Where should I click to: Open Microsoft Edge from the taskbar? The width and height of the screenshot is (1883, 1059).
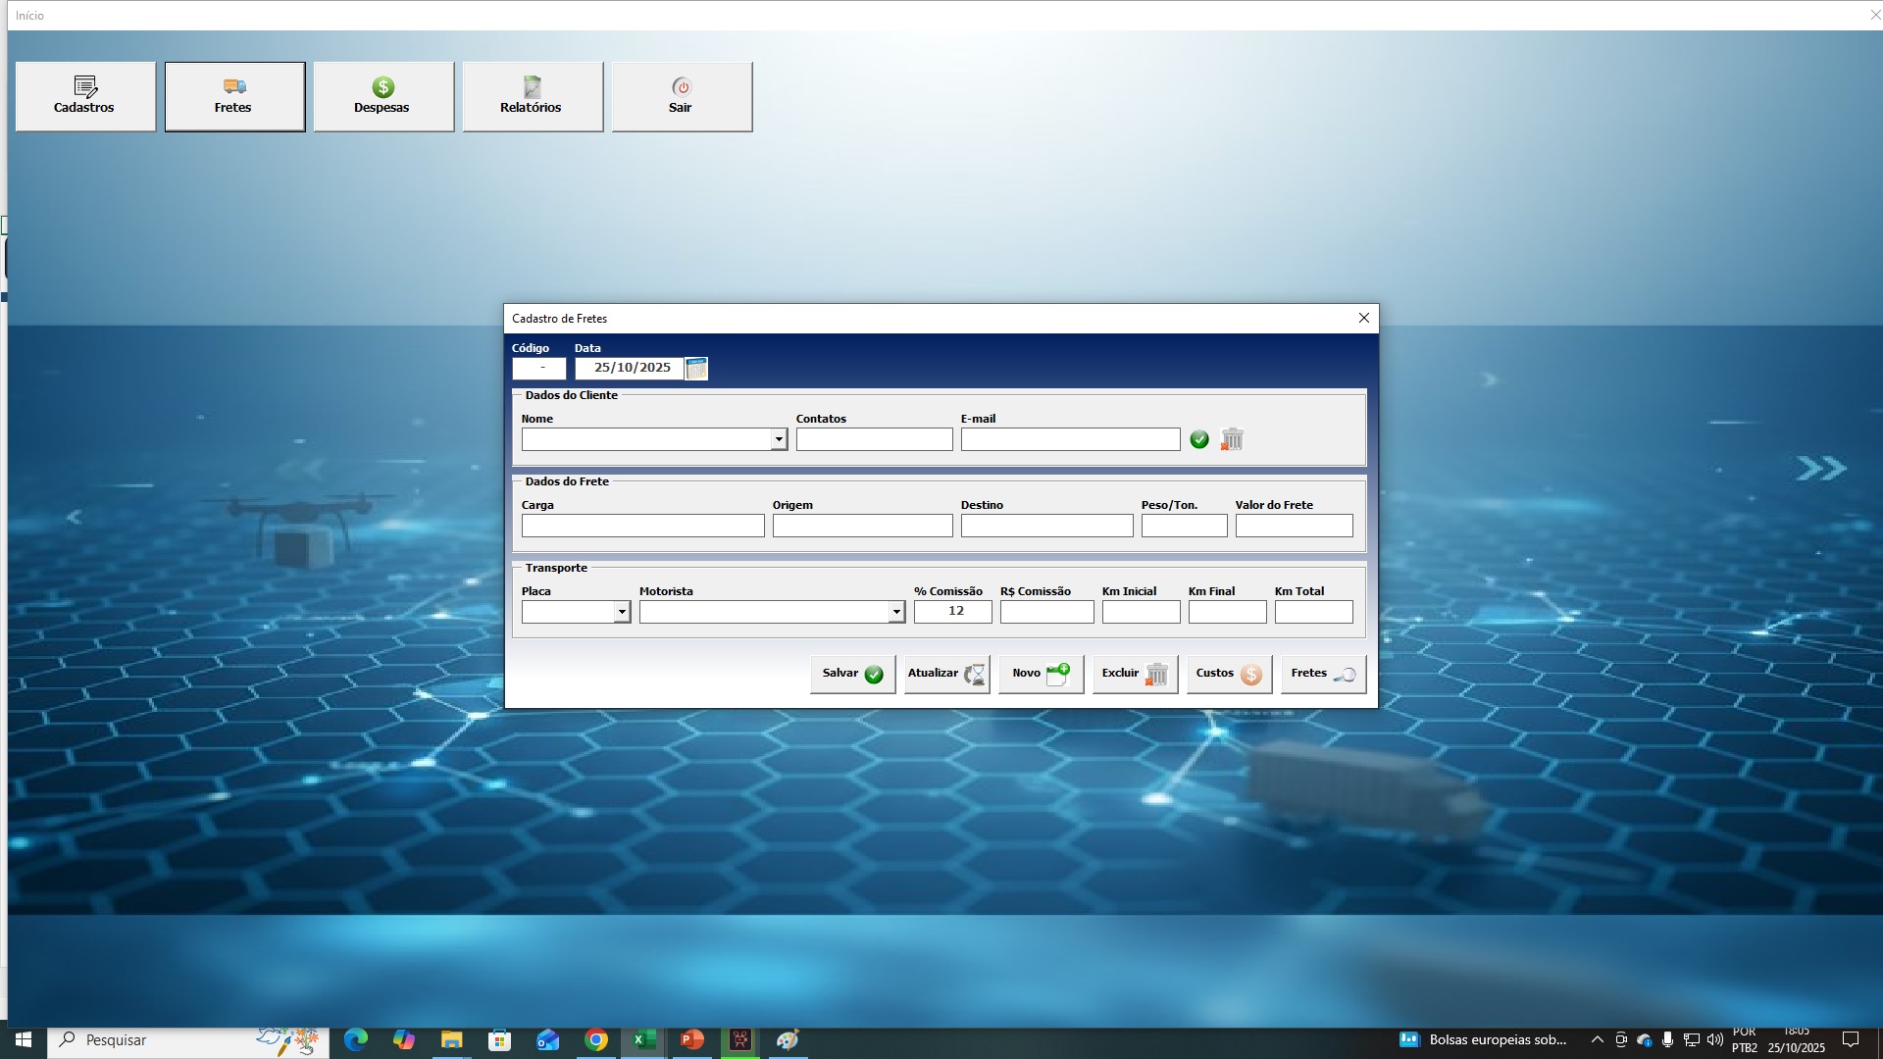click(x=355, y=1040)
